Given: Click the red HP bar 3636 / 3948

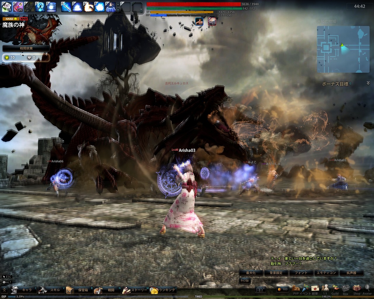Looking at the screenshot, I should (x=194, y=4).
